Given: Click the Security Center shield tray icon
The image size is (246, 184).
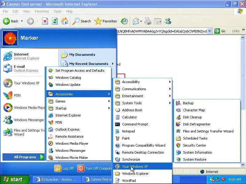Looking at the screenshot, I should pos(223,179).
